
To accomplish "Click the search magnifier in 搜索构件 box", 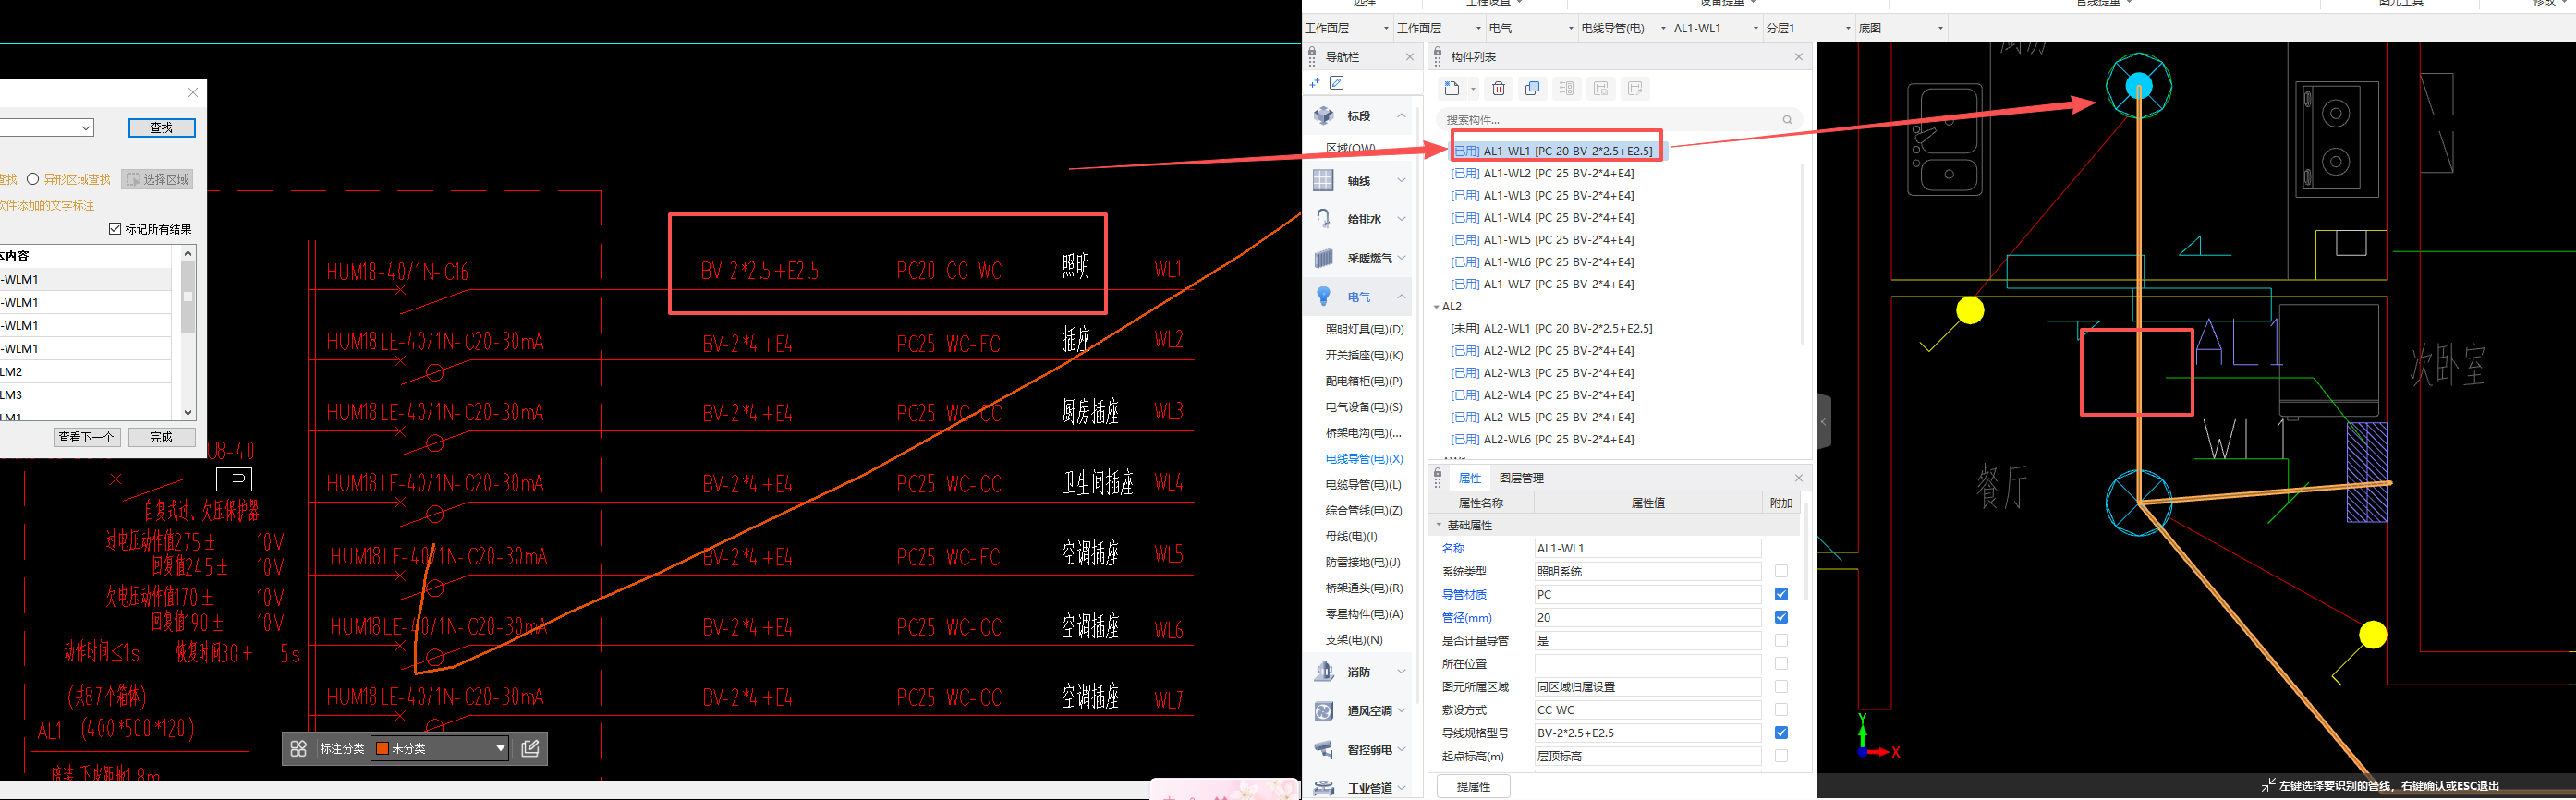I will [x=1787, y=120].
